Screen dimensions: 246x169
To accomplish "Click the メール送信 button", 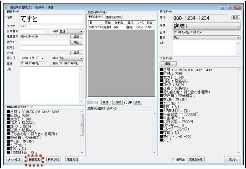I will [14, 159].
